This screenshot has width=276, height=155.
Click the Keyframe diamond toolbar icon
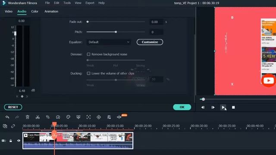click(x=99, y=117)
